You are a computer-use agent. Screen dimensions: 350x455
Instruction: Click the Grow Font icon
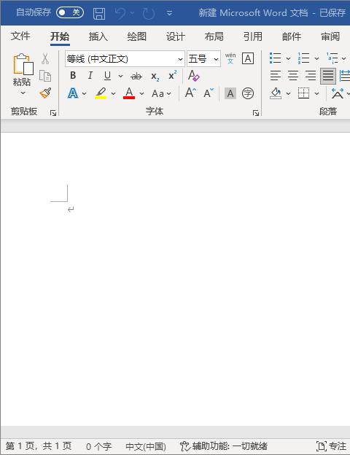pyautogui.click(x=190, y=93)
